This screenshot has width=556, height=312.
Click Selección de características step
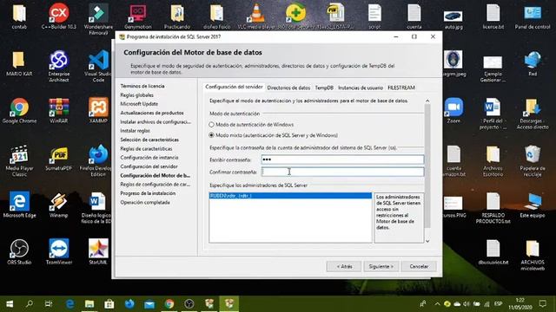149,140
